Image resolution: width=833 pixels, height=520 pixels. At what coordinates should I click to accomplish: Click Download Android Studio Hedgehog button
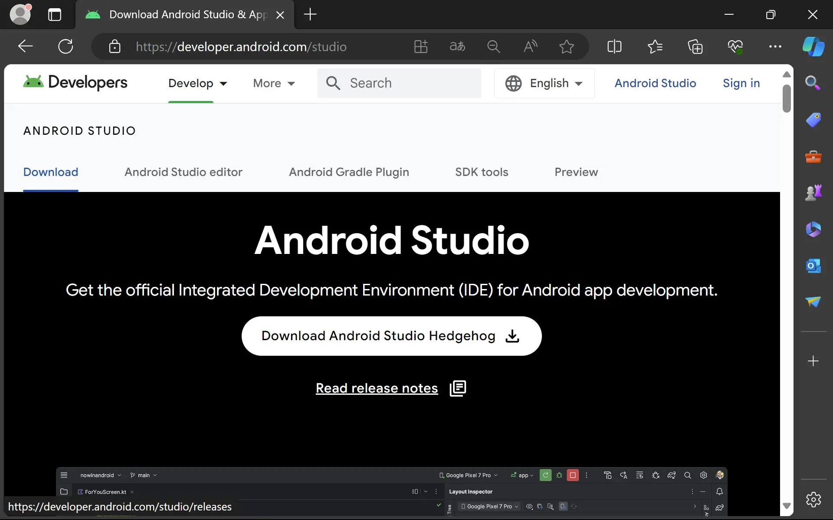click(x=392, y=335)
